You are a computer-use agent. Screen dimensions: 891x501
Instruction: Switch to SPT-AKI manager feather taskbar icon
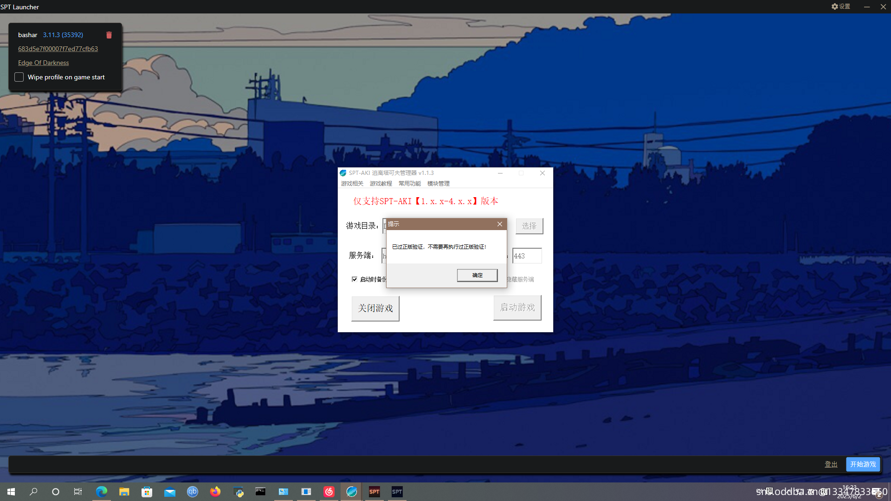pos(352,492)
